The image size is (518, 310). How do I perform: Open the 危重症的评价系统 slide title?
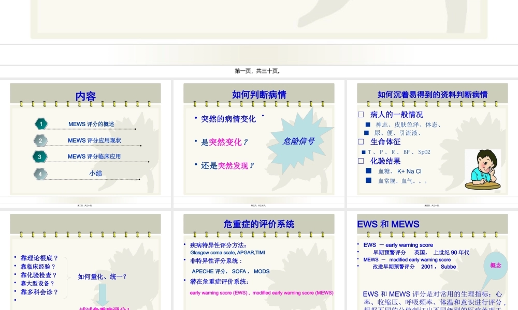[x=259, y=224]
